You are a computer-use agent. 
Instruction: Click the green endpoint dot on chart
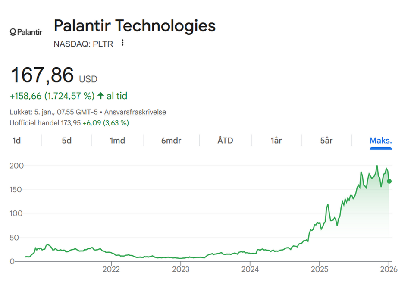click(389, 181)
